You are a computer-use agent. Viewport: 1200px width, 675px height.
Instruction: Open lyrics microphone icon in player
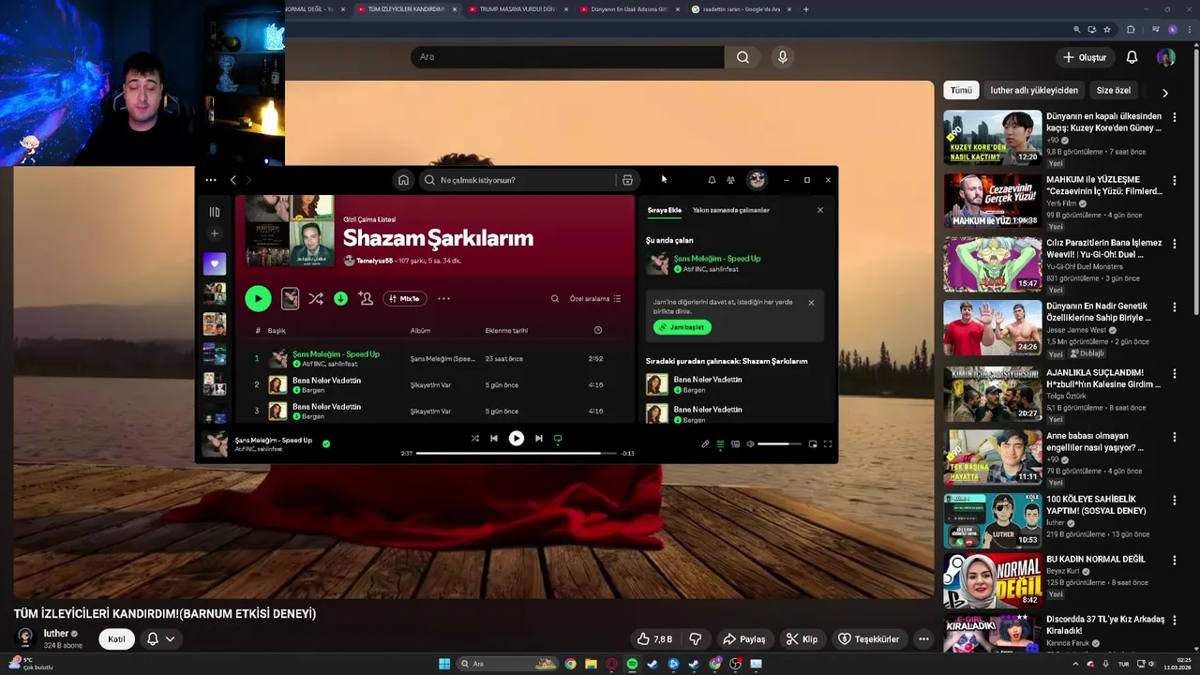pos(705,444)
